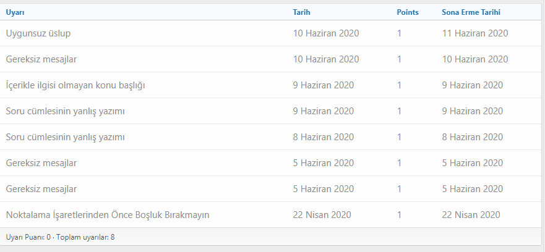Click the 22 Nisan 2020 date in the Tarih column
Image resolution: width=545 pixels, height=252 pixels.
pyautogui.click(x=322, y=215)
